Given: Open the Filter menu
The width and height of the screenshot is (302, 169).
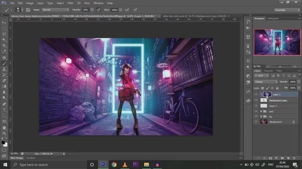Looking at the screenshot, I should pyautogui.click(x=70, y=3).
